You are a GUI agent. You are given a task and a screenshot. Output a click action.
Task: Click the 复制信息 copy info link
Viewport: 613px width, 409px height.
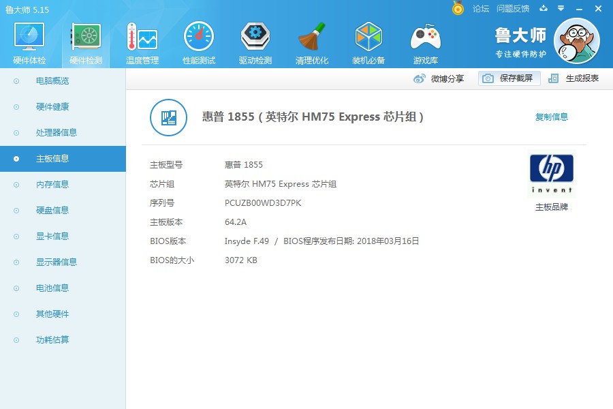coord(552,117)
